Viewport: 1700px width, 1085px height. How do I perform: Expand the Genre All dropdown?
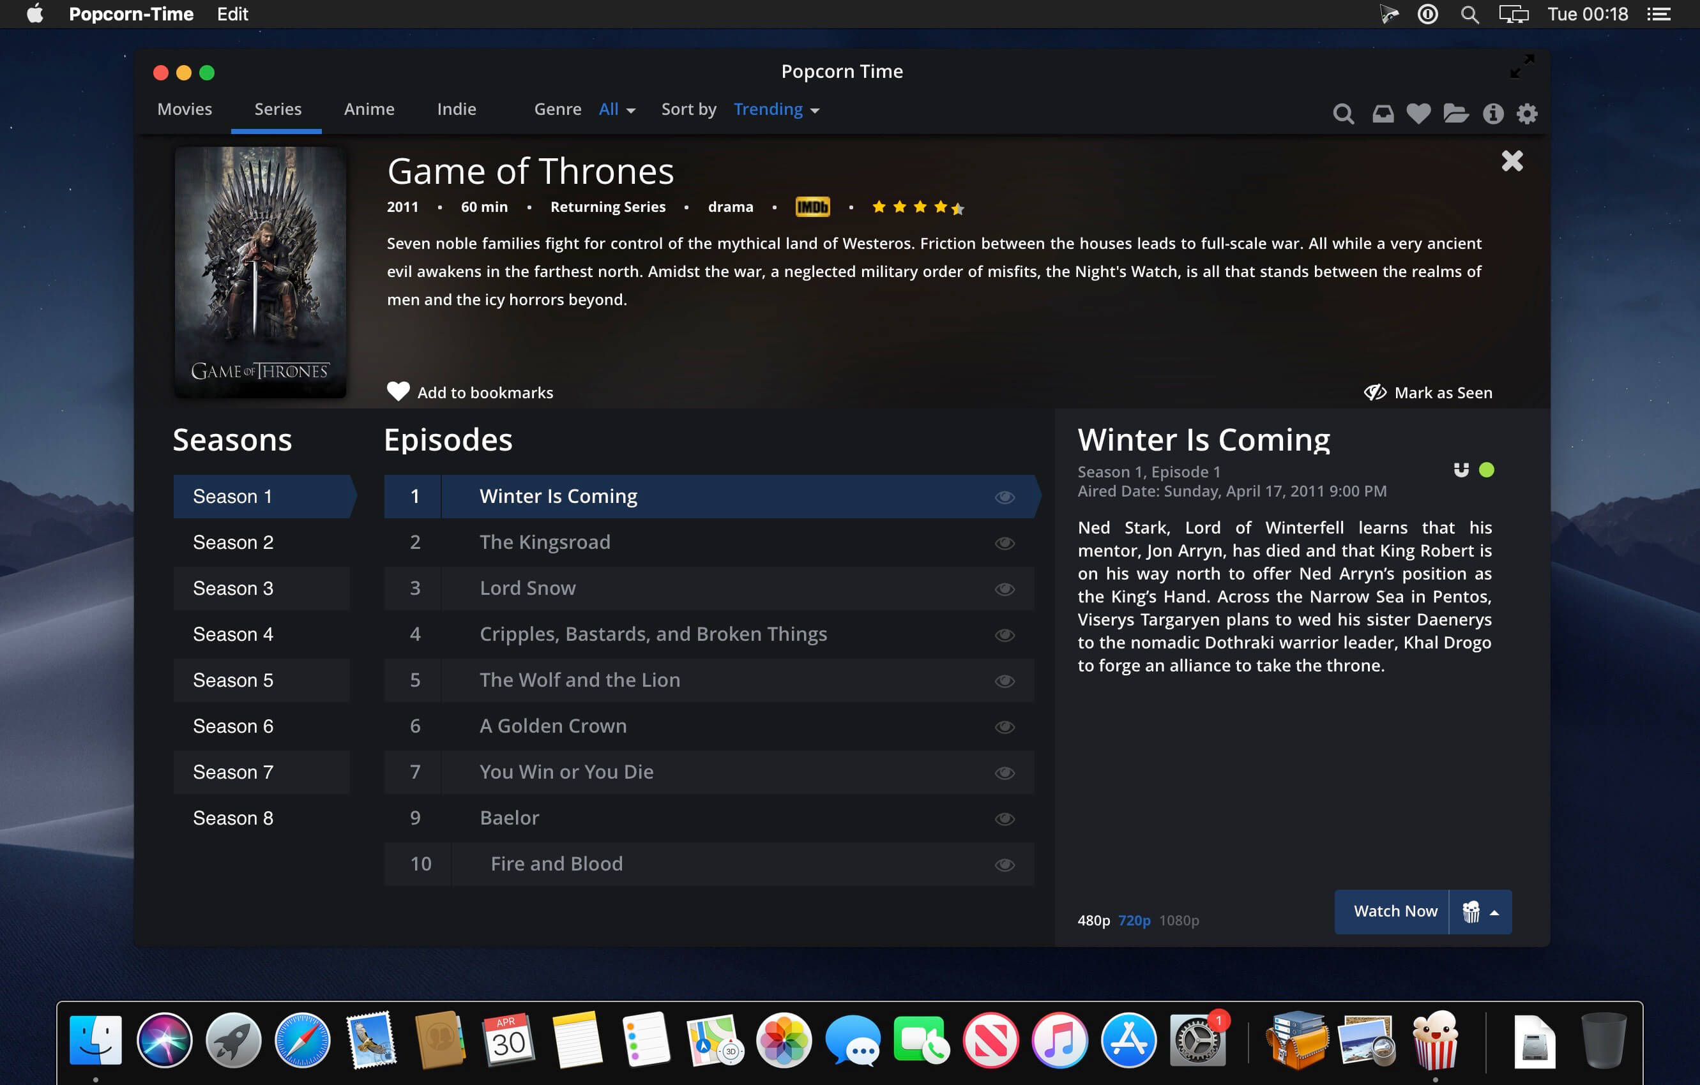617,109
